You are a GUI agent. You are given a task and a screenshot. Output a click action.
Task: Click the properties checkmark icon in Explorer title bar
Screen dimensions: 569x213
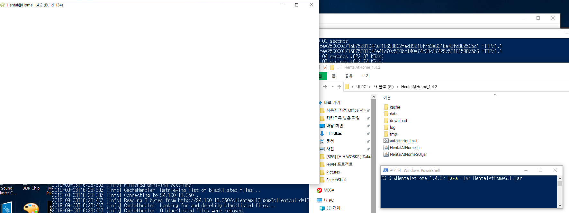point(325,67)
